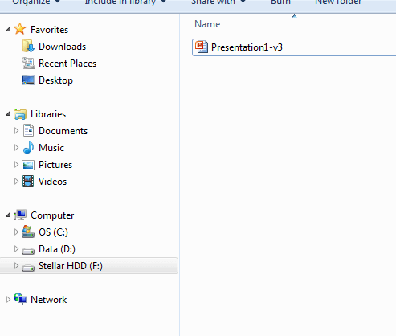This screenshot has height=336, width=396.
Task: Expand the Stellar HDD (F:) tree
Action: [16, 265]
